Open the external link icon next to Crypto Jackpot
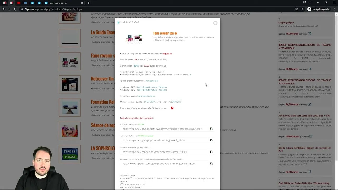This screenshot has height=190, width=338. [x=309, y=34]
